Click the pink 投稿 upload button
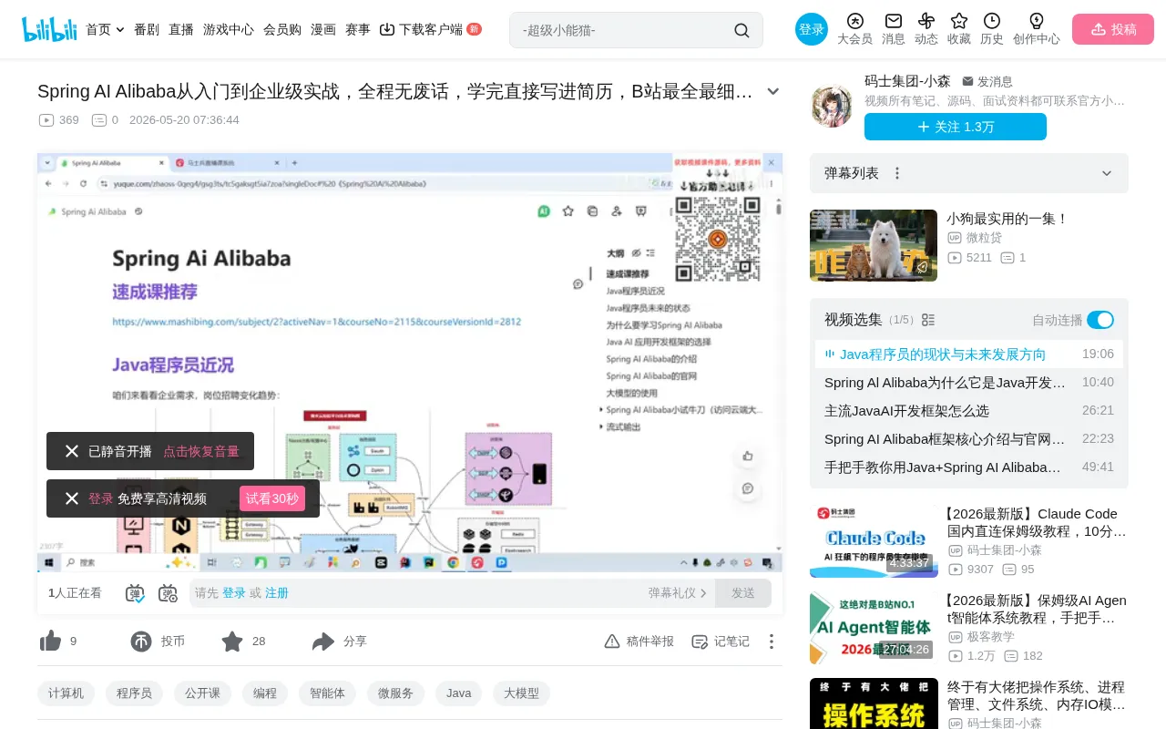This screenshot has width=1166, height=729. 1113,29
